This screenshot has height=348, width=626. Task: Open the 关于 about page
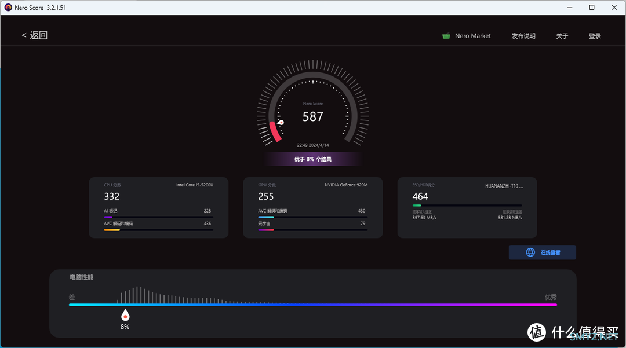pos(562,36)
